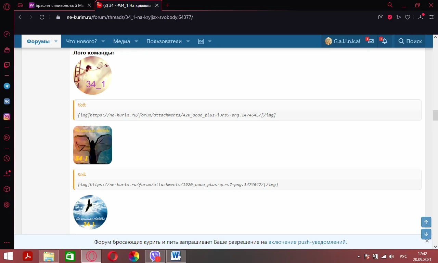Open PDF reader from taskbar
The height and width of the screenshot is (263, 438).
coord(27,256)
